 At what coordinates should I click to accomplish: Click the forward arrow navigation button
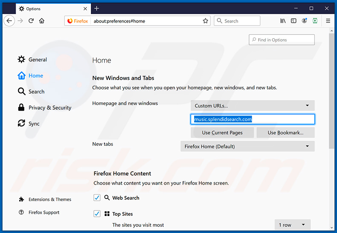(20, 21)
